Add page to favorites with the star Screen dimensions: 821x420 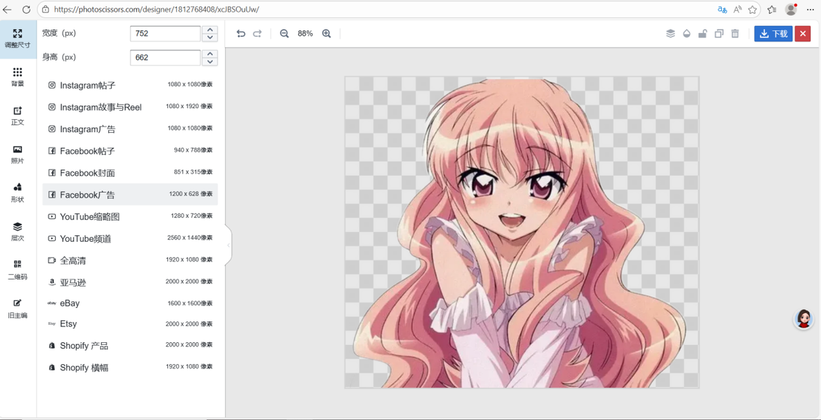pyautogui.click(x=752, y=10)
